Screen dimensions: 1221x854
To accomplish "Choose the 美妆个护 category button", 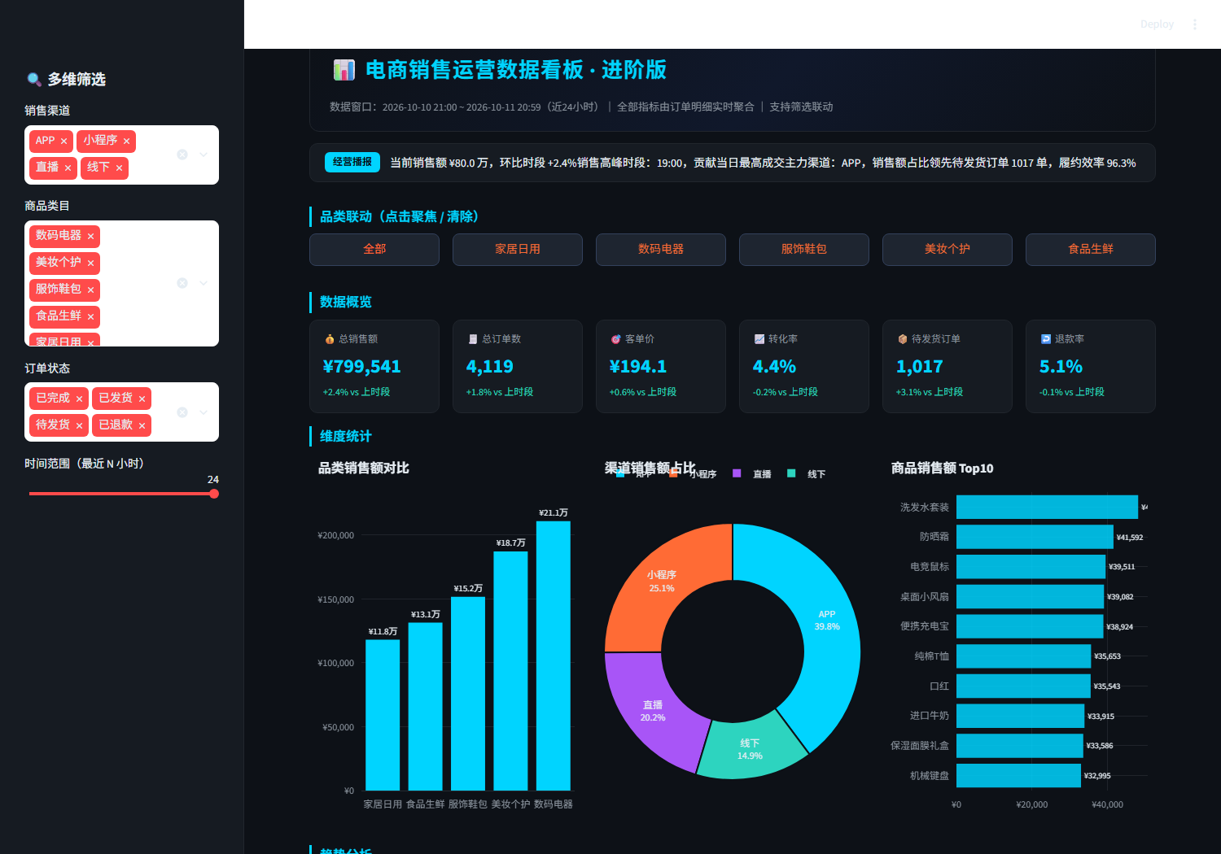I will pyautogui.click(x=947, y=250).
